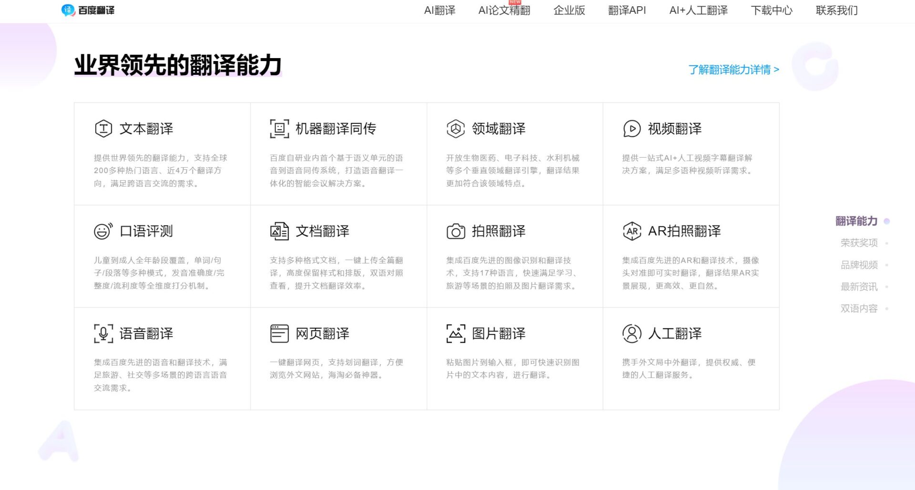
Task: Click the description starting 提供世界领先的翻译能力
Action: (161, 171)
